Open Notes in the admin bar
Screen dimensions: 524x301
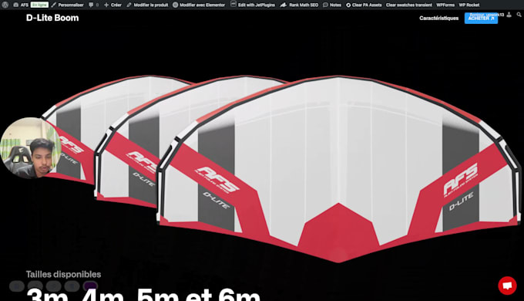click(x=332, y=5)
